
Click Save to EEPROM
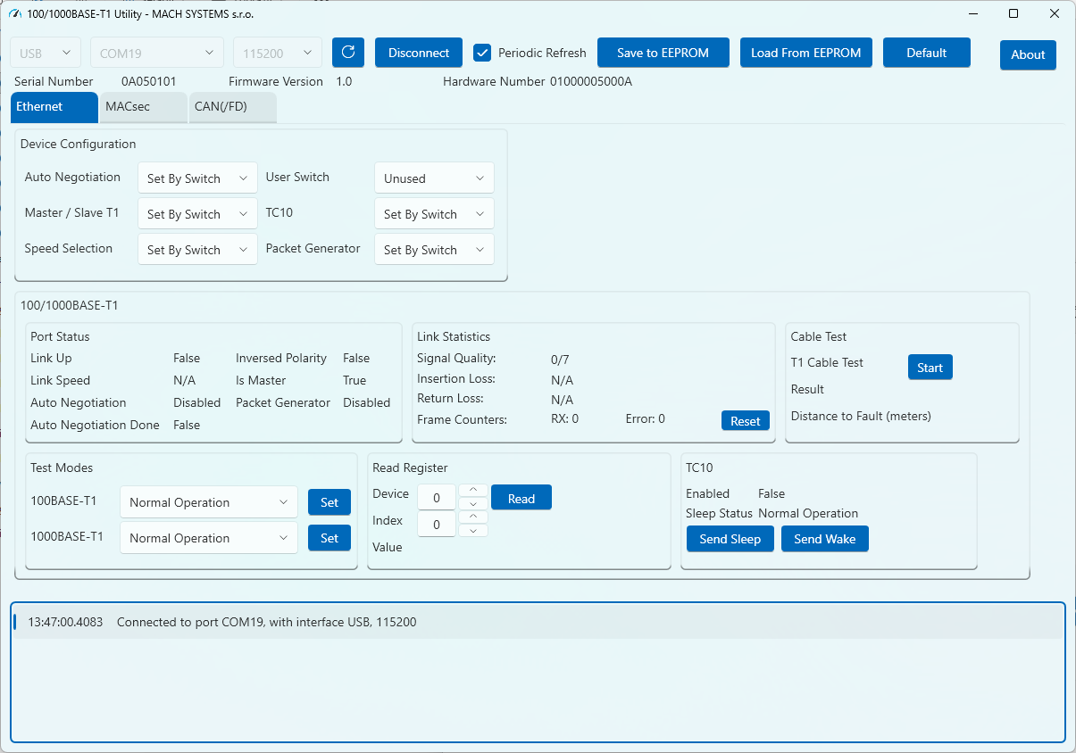tap(663, 53)
